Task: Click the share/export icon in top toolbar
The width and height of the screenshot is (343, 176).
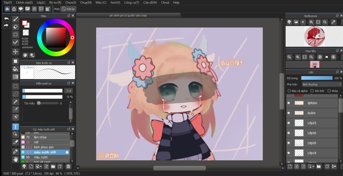Action: 14,9
